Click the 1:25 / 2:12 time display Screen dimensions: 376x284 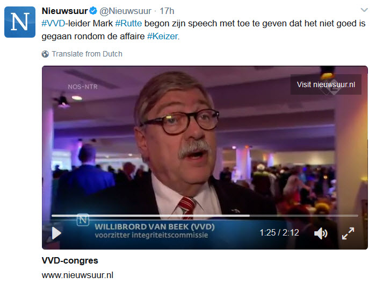(x=279, y=232)
